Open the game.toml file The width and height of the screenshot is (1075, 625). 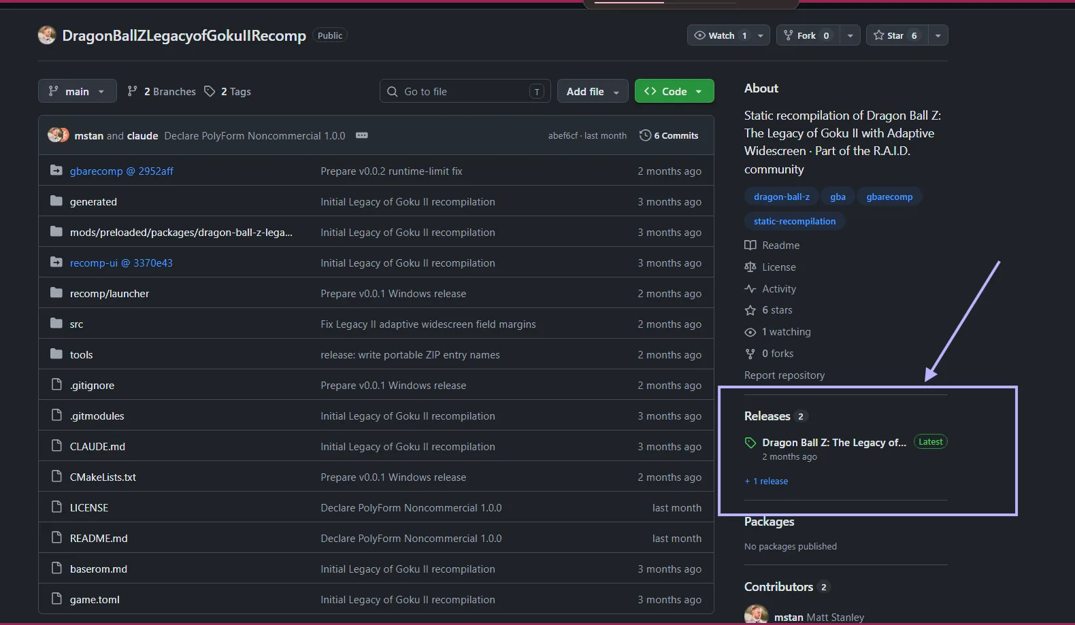[95, 599]
